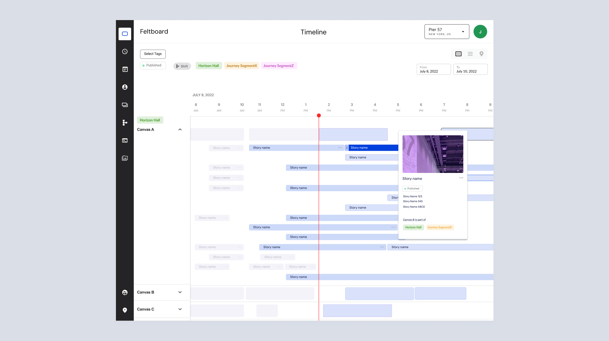Click the clock icon in sidebar
This screenshot has width=609, height=341.
pyautogui.click(x=125, y=51)
